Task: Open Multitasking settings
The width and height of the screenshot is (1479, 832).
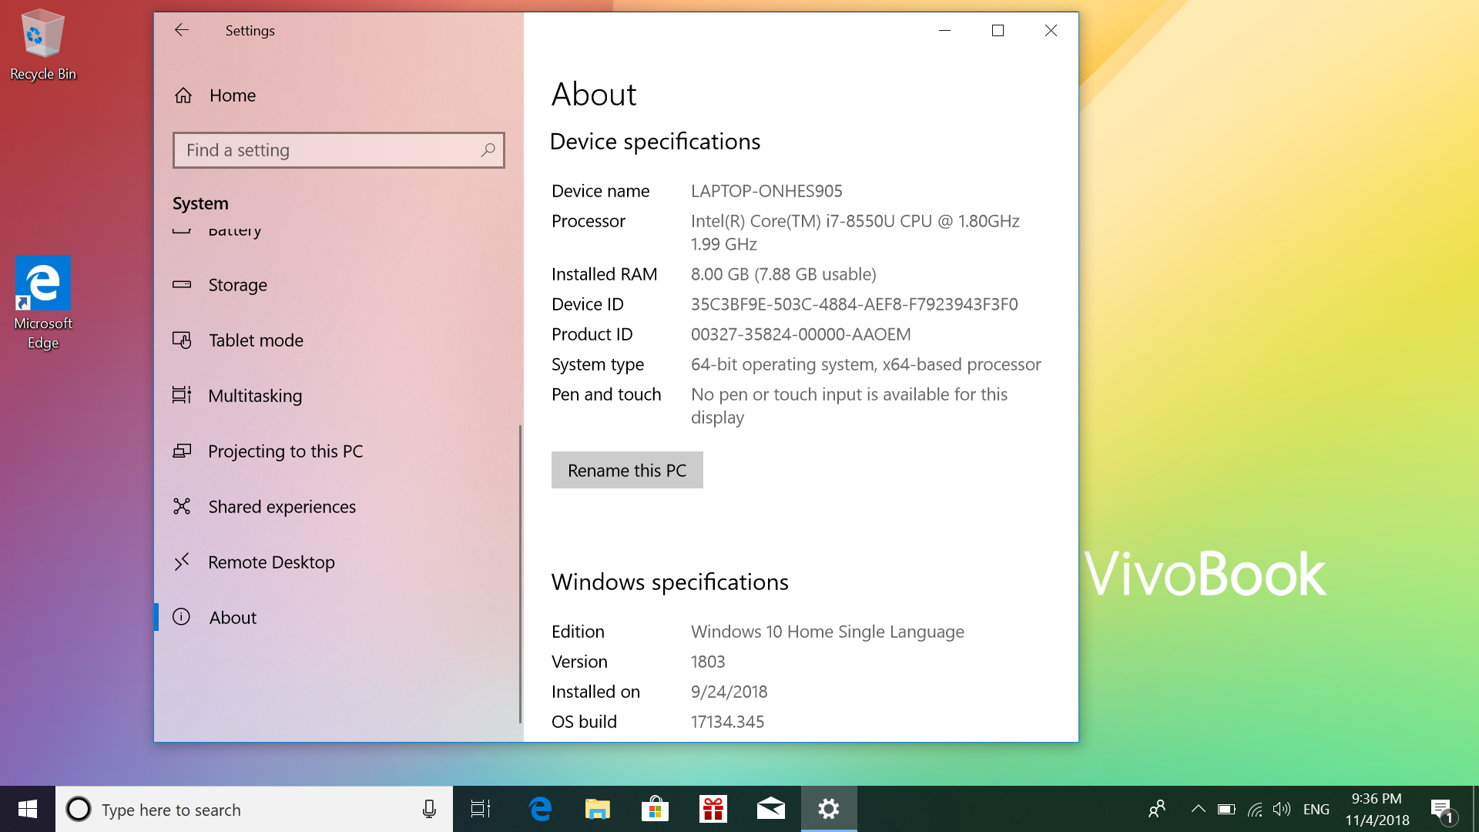Action: 339,396
